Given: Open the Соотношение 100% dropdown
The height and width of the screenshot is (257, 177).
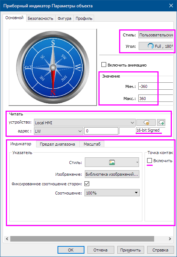Looking at the screenshot, I should point(112,193).
